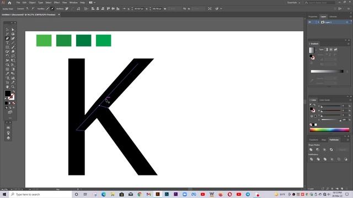Select the Gradient tool in toolbar
353x198 pixels.
[13, 69]
